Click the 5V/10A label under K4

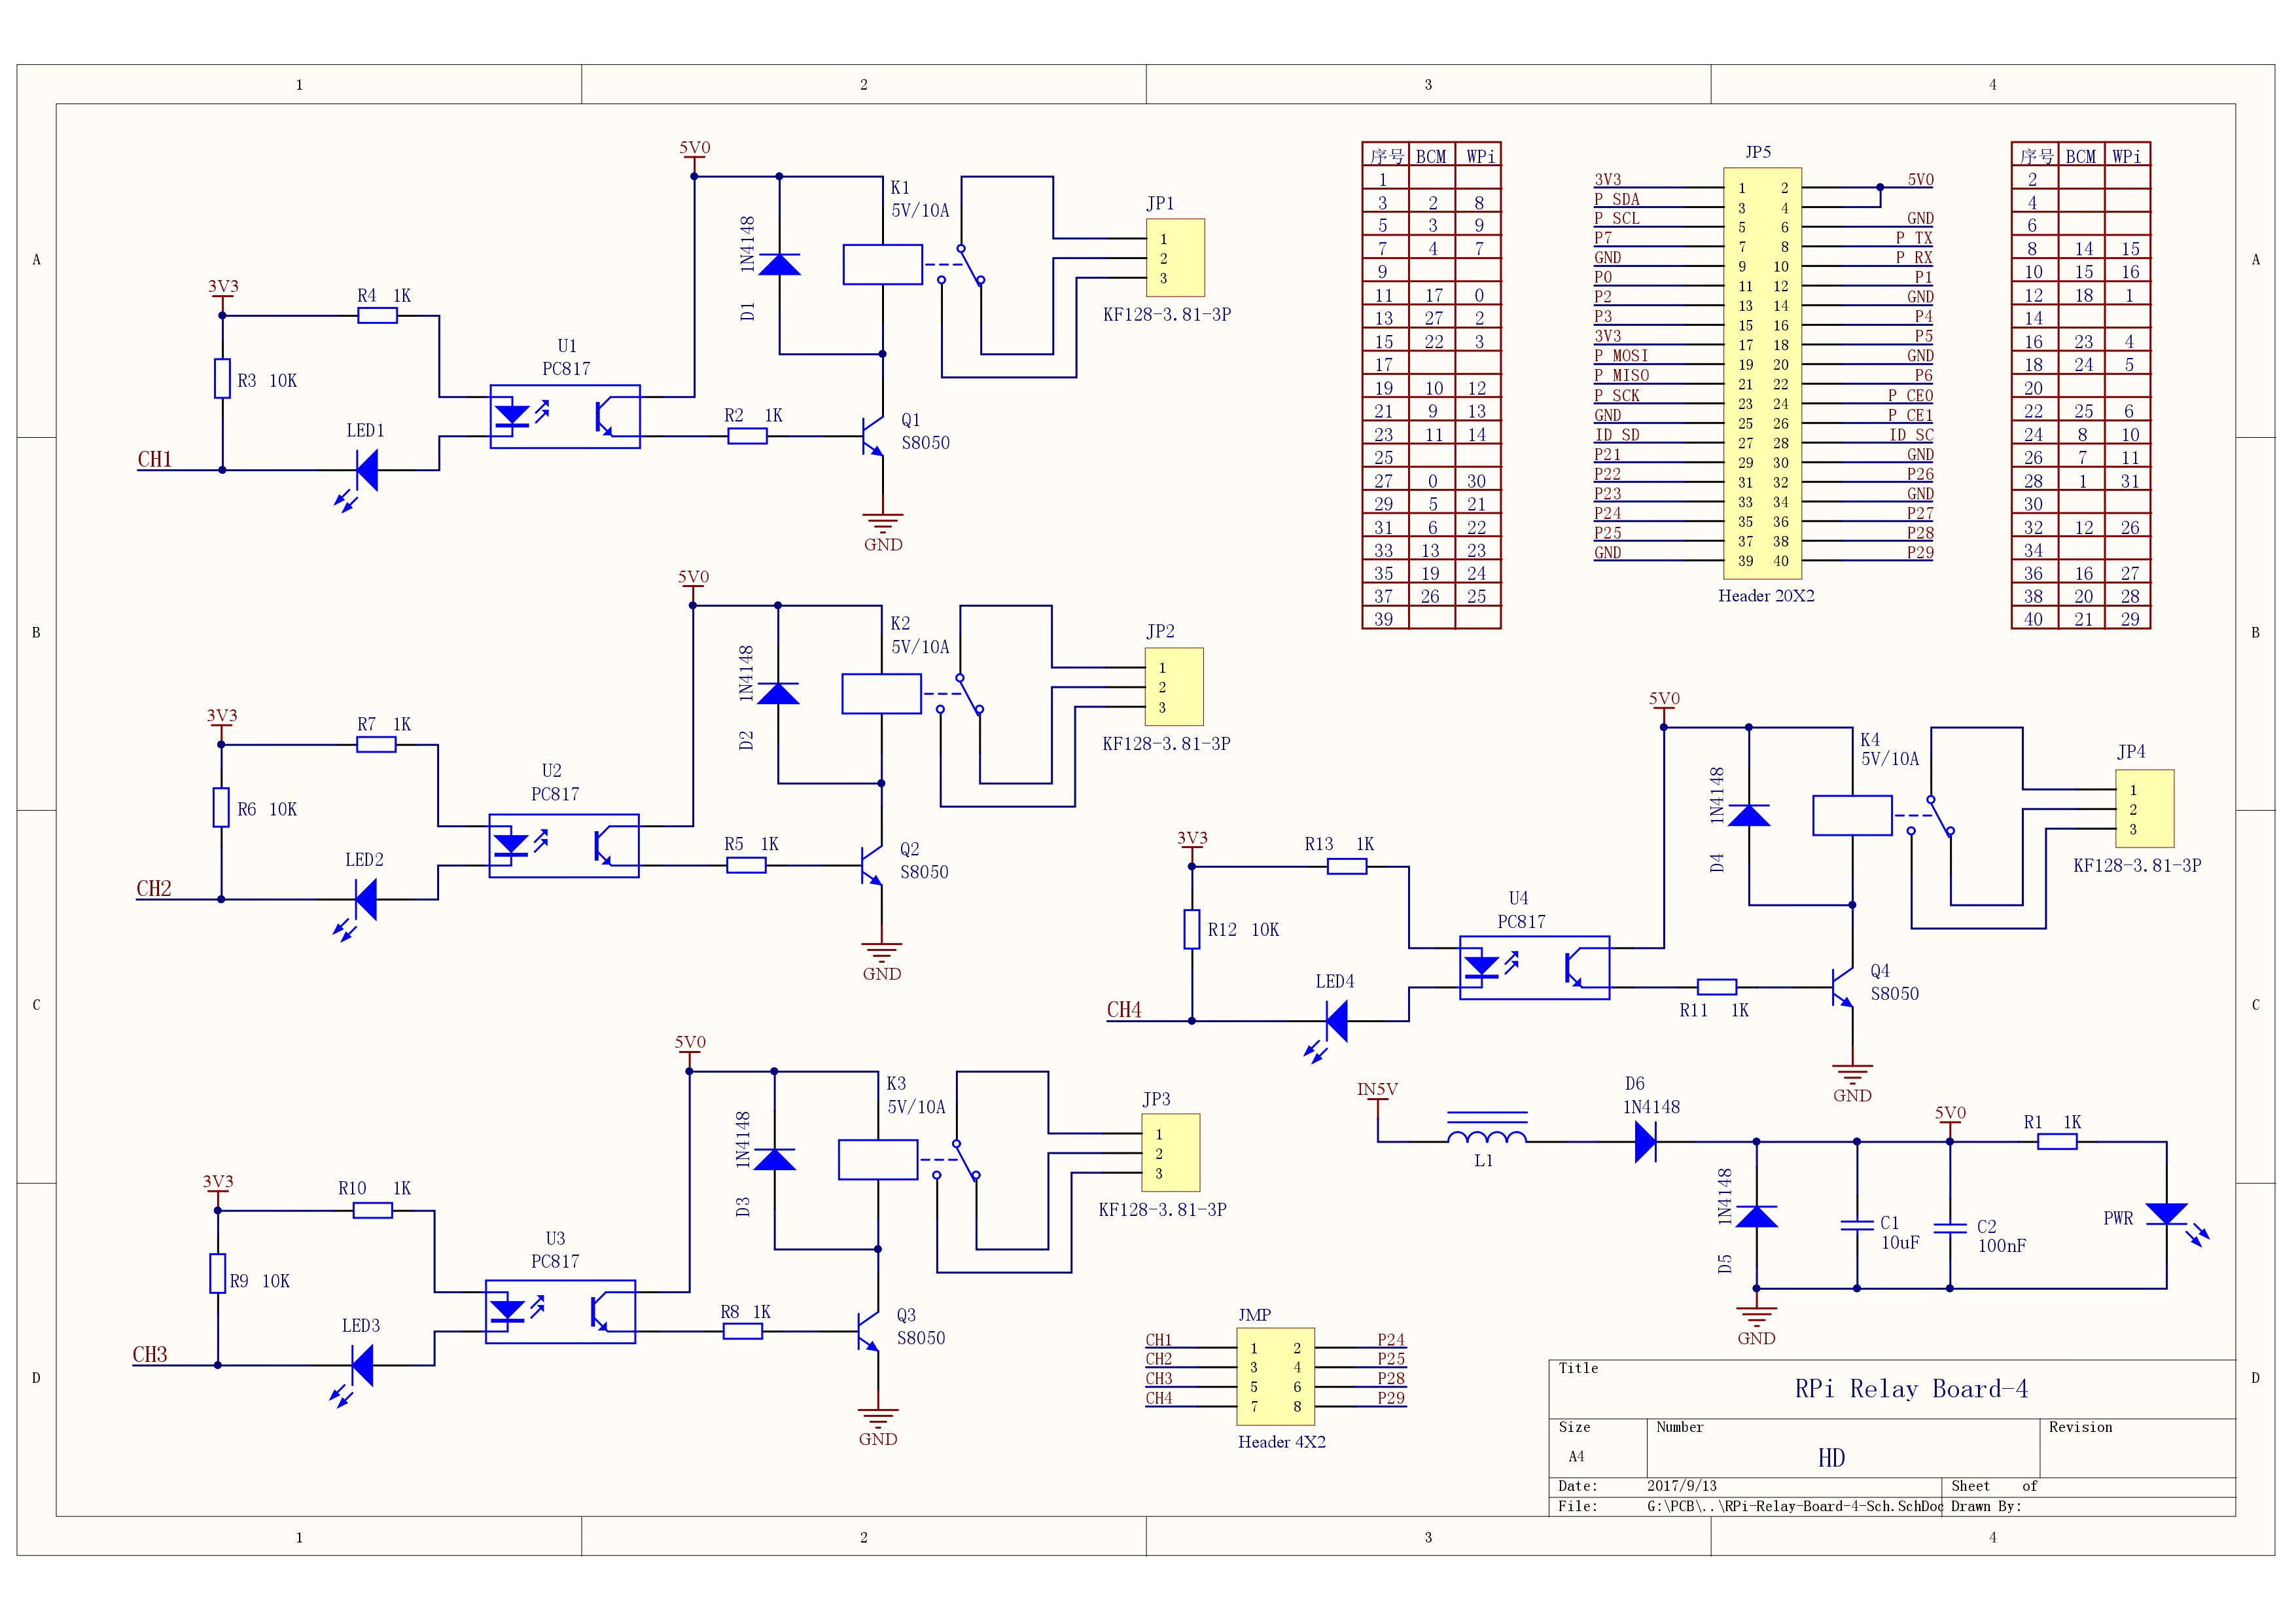click(x=1890, y=759)
